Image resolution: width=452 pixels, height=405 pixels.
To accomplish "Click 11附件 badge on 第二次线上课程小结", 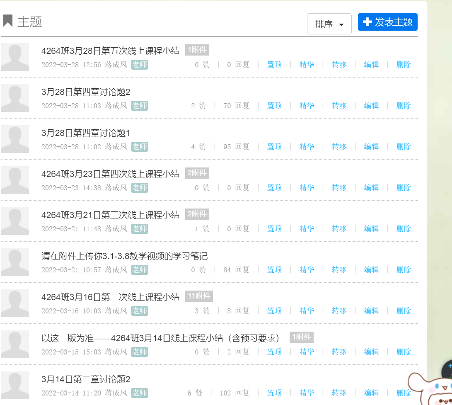I will 199,296.
